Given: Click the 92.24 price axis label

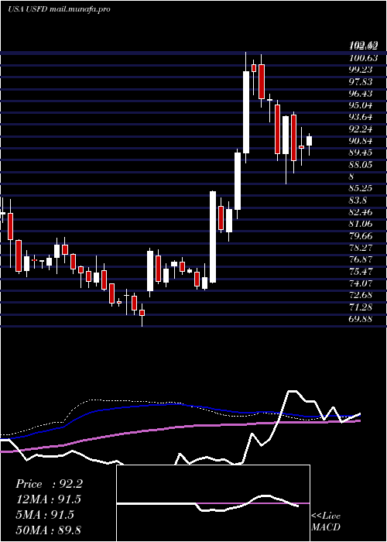Looking at the screenshot, I should click(x=361, y=129).
